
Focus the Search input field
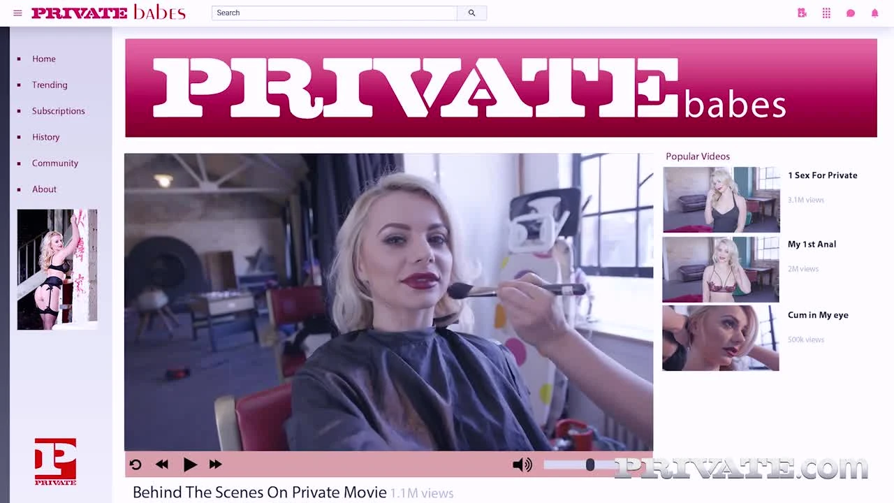click(x=335, y=13)
